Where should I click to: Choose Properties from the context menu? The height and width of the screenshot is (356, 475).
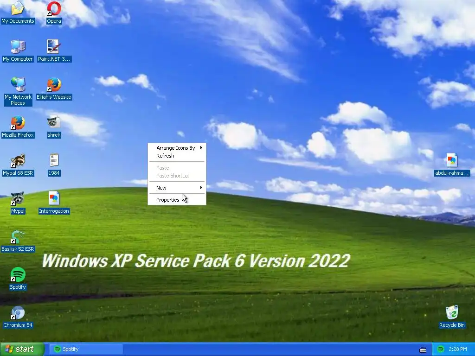(x=177, y=200)
